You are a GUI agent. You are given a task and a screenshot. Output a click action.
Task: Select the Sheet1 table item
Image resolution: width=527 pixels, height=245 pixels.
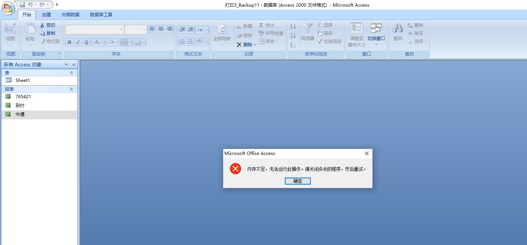(x=39, y=80)
